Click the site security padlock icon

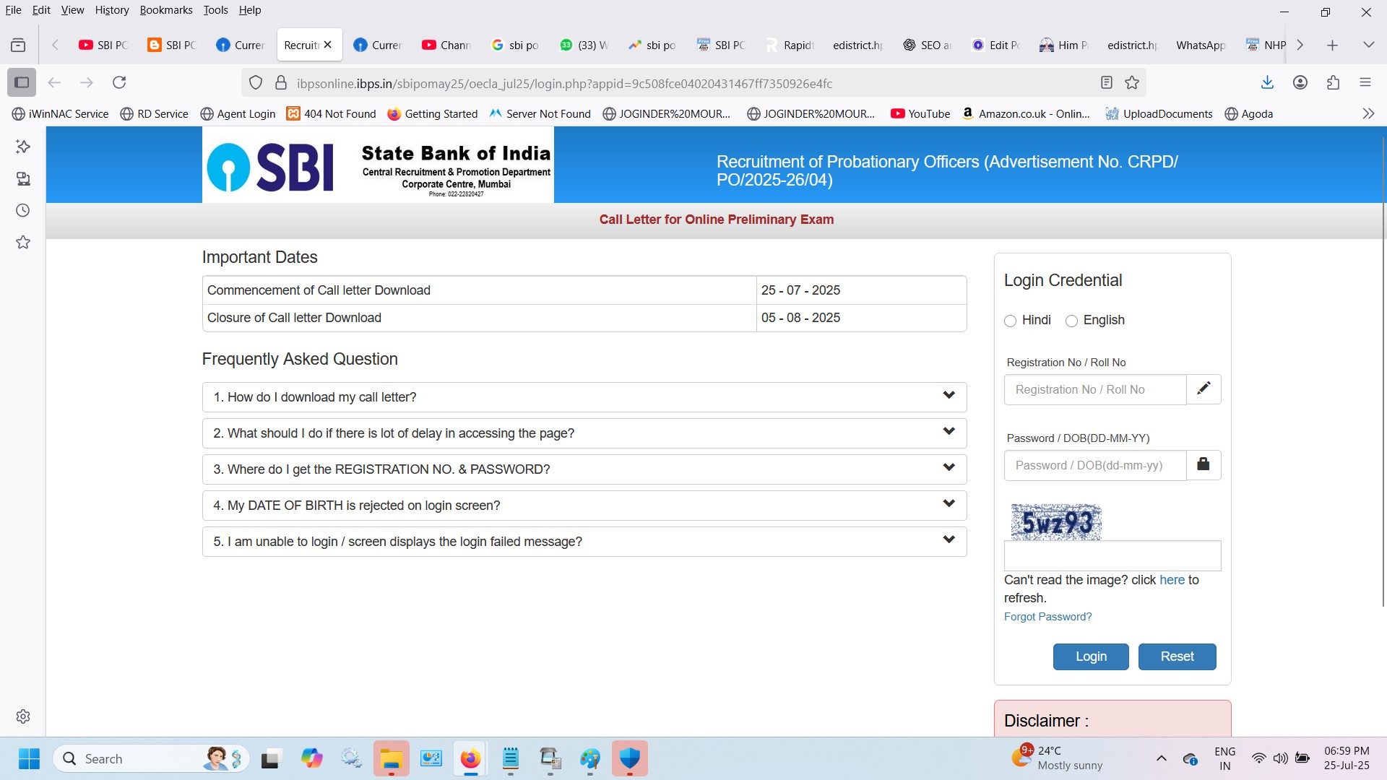pyautogui.click(x=281, y=83)
